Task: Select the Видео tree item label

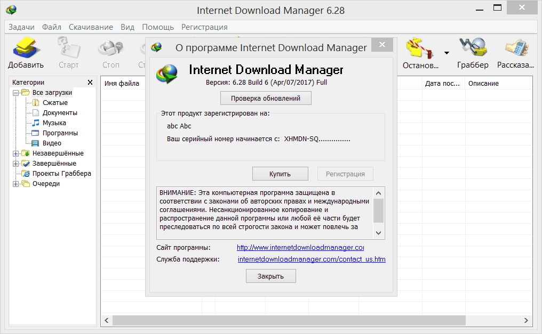Action: pos(52,143)
